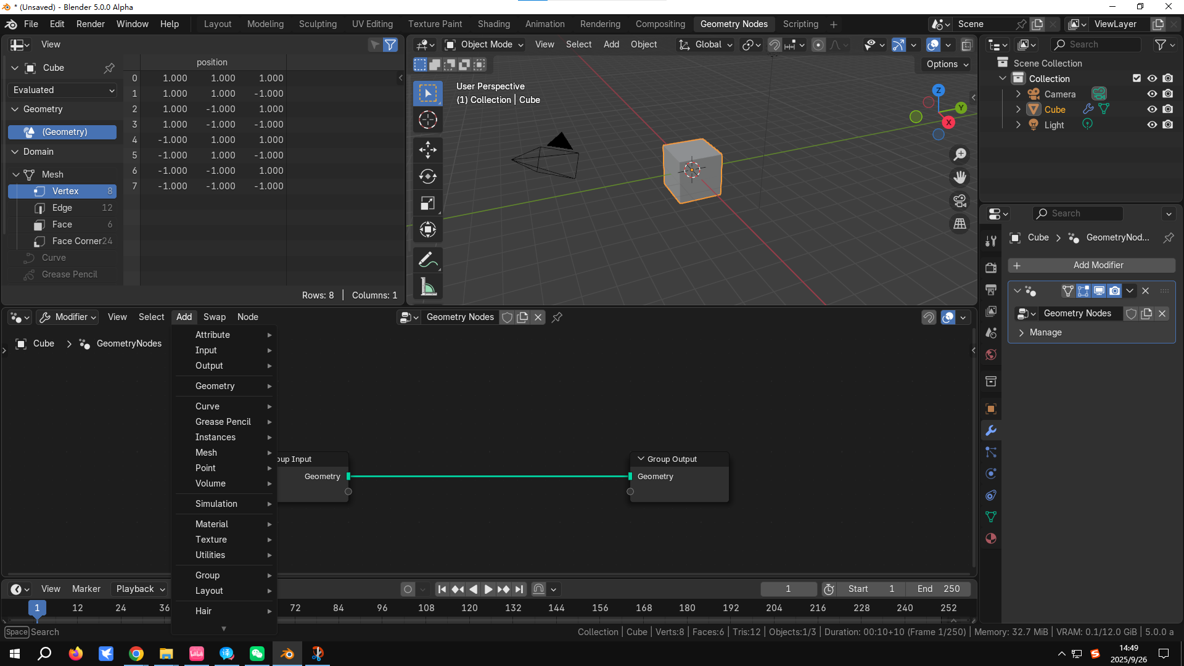Select the Cursor tool in viewport toolbar
1184x666 pixels.
pyautogui.click(x=428, y=120)
